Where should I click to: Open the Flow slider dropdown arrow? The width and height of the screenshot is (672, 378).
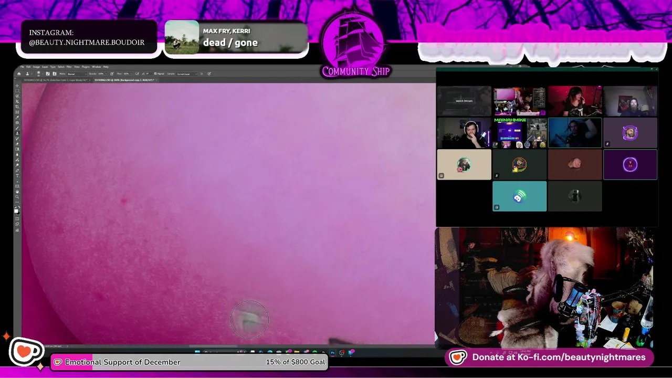[x=132, y=74]
